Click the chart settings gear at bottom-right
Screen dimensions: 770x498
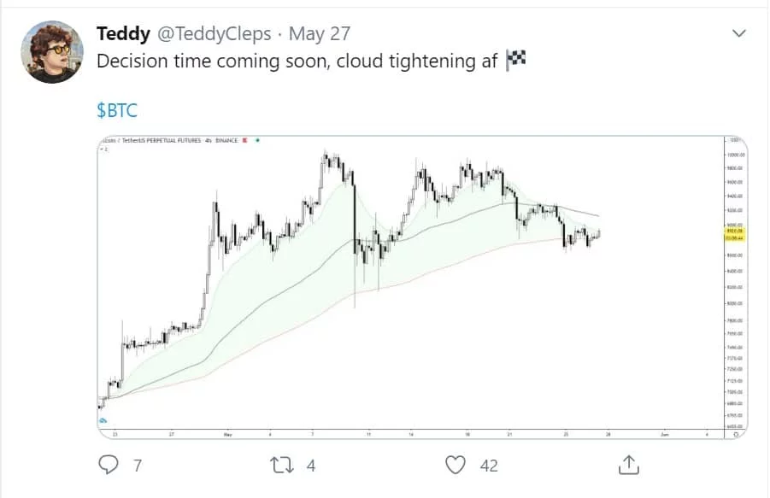[736, 434]
